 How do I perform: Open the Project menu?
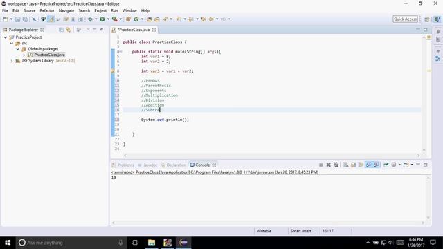100,11
